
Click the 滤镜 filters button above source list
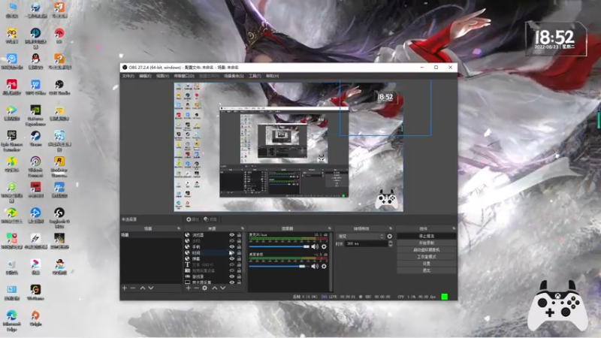(x=210, y=219)
